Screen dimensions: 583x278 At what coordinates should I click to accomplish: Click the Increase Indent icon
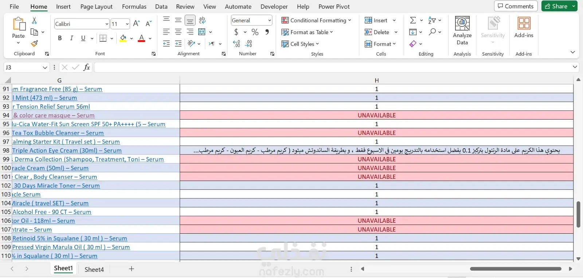click(178, 44)
